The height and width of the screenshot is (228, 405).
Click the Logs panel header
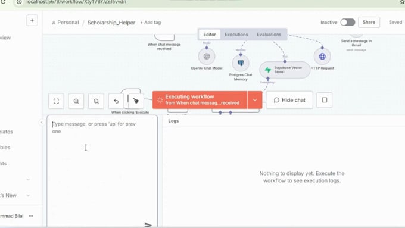(x=173, y=121)
